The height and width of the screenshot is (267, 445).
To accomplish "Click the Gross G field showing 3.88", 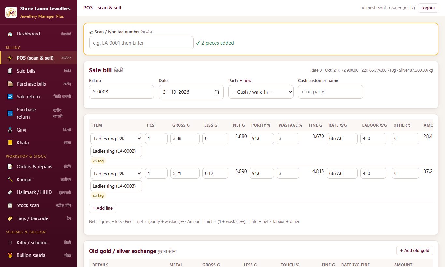I will click(x=185, y=138).
